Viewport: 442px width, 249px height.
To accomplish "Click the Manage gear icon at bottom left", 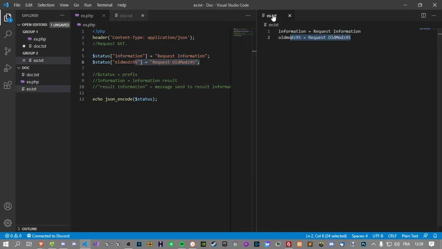I will 8,223.
